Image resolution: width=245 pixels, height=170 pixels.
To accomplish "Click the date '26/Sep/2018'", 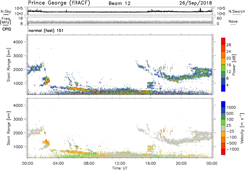I will coord(196,3).
